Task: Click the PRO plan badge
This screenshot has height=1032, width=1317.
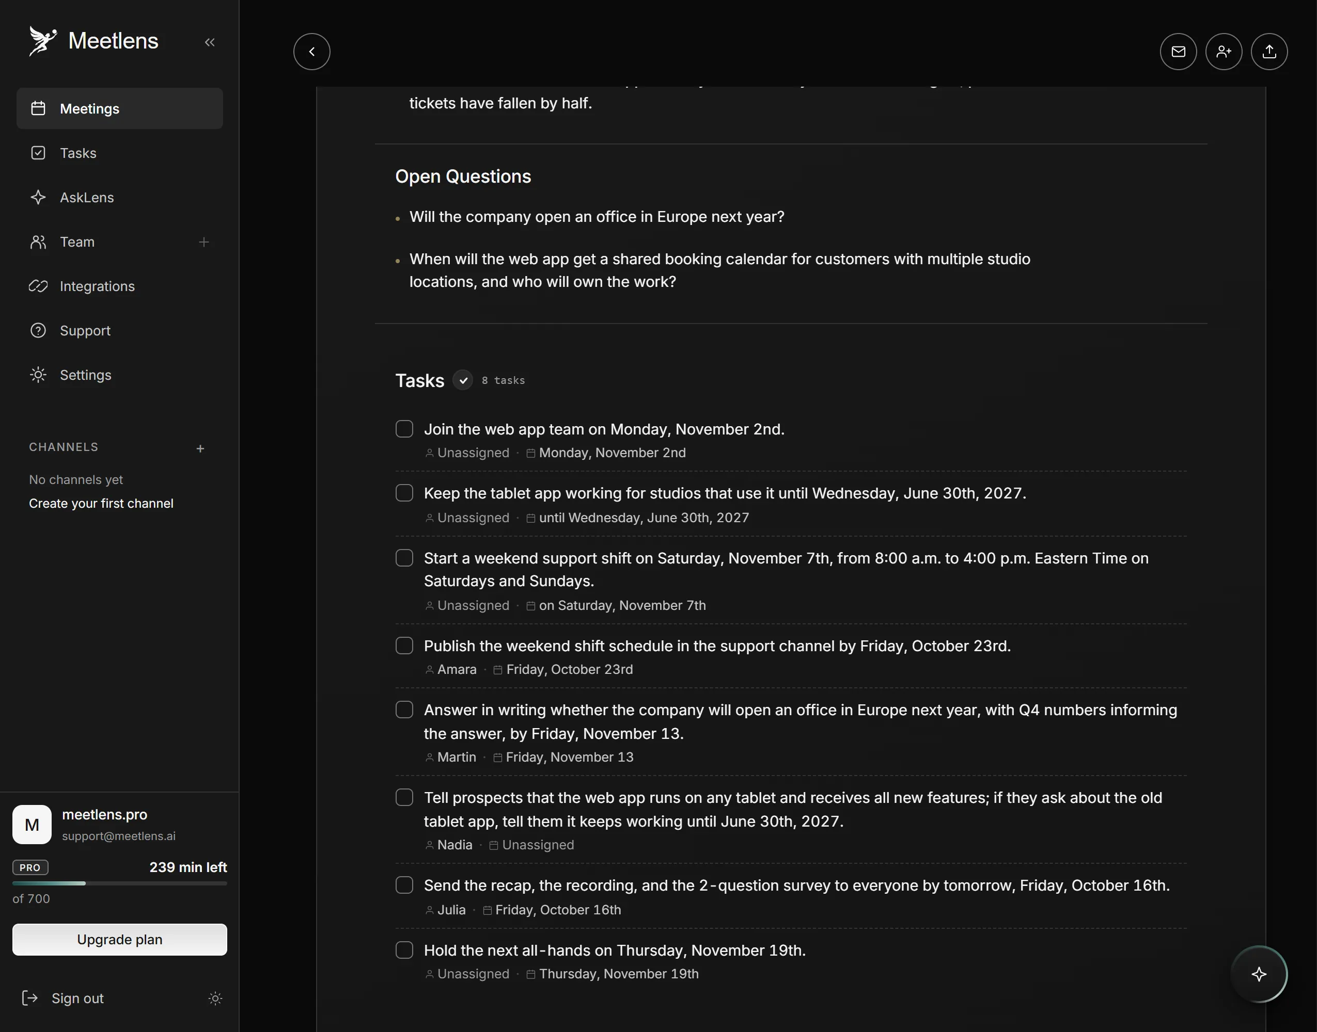Action: pos(30,867)
